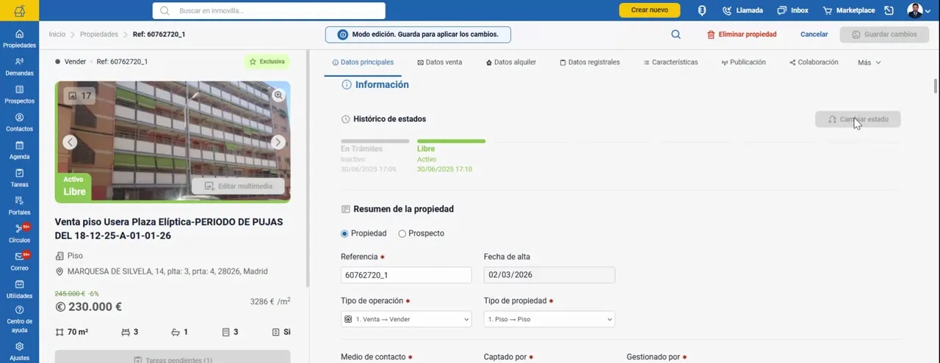Click the '€ 230.000 €' price text

88,307
